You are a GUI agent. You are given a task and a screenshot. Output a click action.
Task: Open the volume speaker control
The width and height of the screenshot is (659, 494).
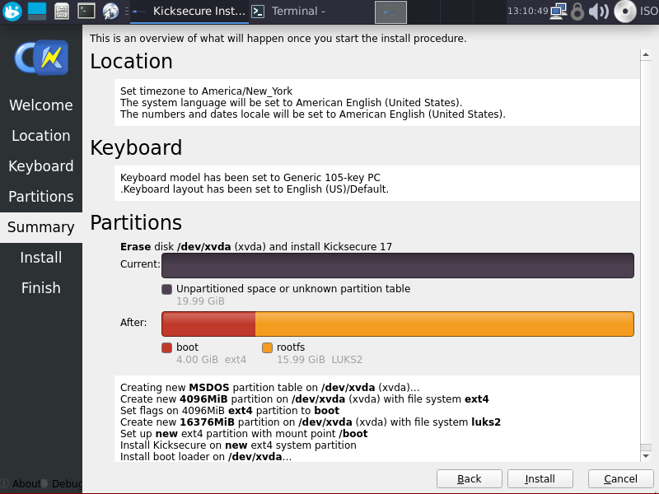(599, 12)
